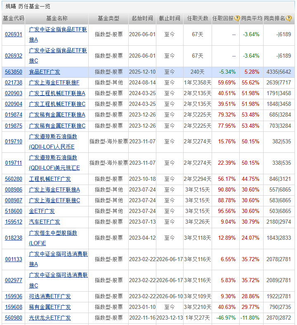Click the 起始时间 column header

(x=142, y=19)
